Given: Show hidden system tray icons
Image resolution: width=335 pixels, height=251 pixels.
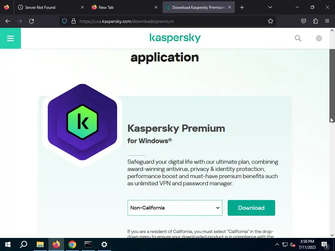Looking at the screenshot, I should point(277,244).
